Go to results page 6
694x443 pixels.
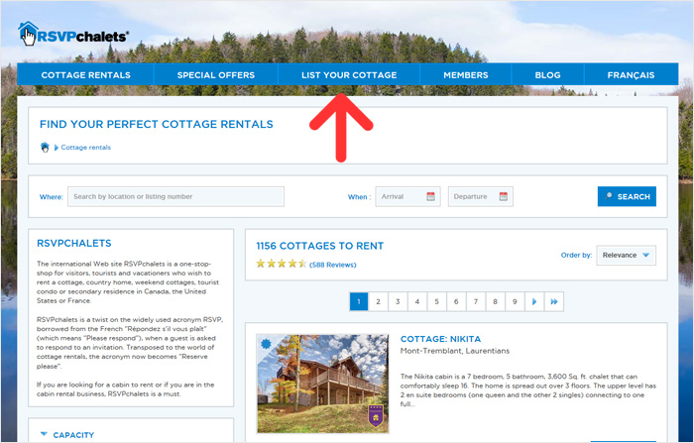(456, 302)
